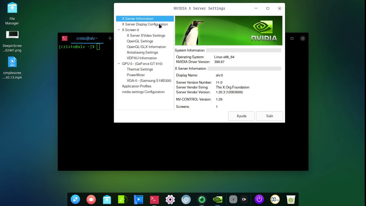Collapse the X Screen 0 tree node
This screenshot has width=366, height=206.
[119, 30]
